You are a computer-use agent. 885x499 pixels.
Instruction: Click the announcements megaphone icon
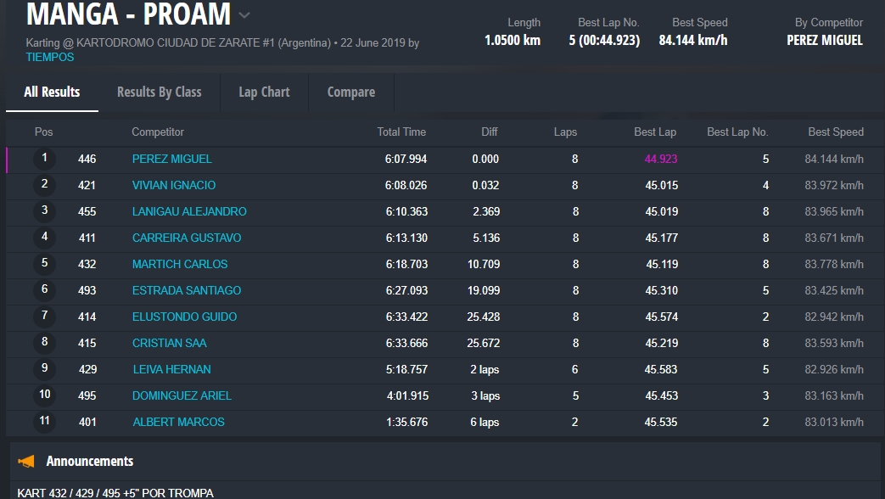(27, 462)
